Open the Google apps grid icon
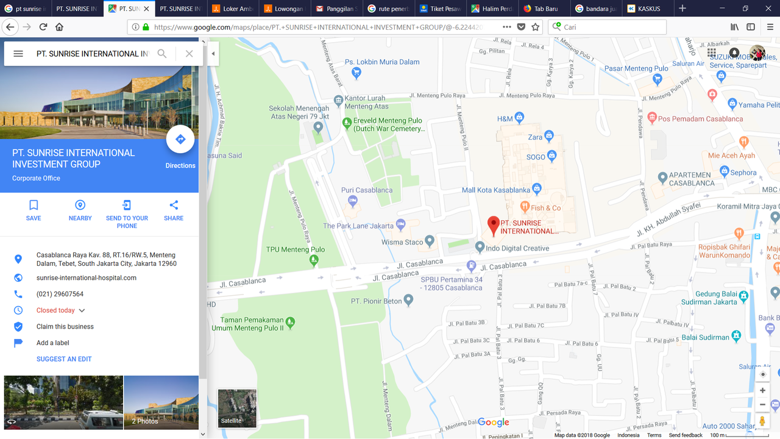780x439 pixels. 712,53
